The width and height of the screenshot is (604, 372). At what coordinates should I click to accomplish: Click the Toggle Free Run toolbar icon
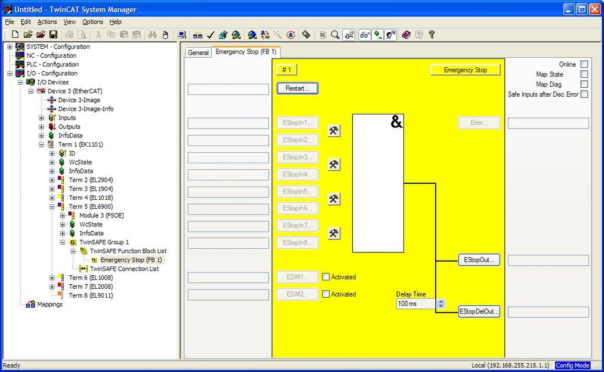(x=291, y=35)
